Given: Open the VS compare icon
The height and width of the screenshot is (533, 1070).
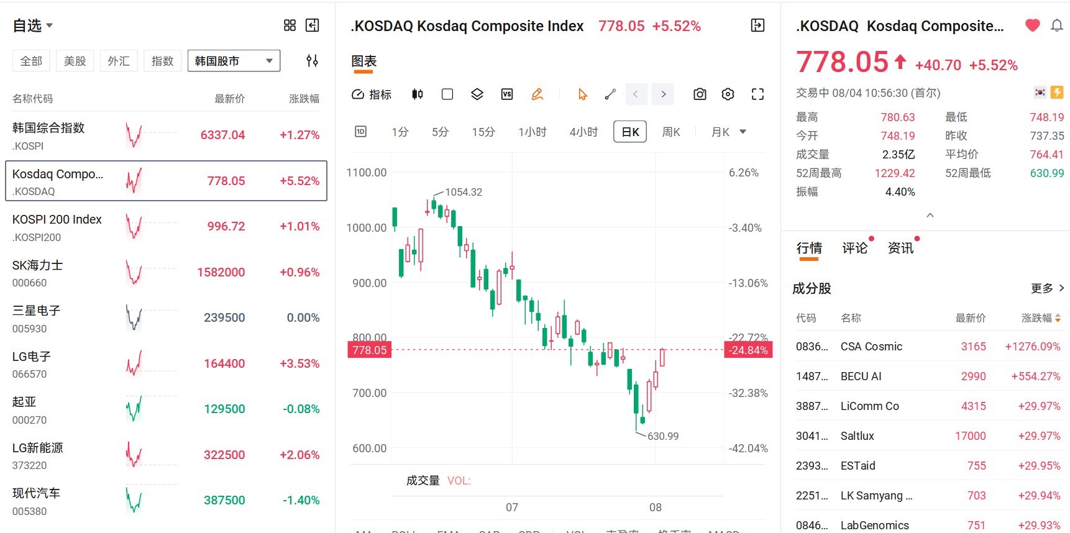Looking at the screenshot, I should tap(507, 94).
